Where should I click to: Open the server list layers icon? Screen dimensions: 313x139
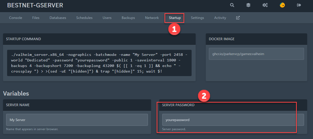pyautogui.click(x=248, y=5)
